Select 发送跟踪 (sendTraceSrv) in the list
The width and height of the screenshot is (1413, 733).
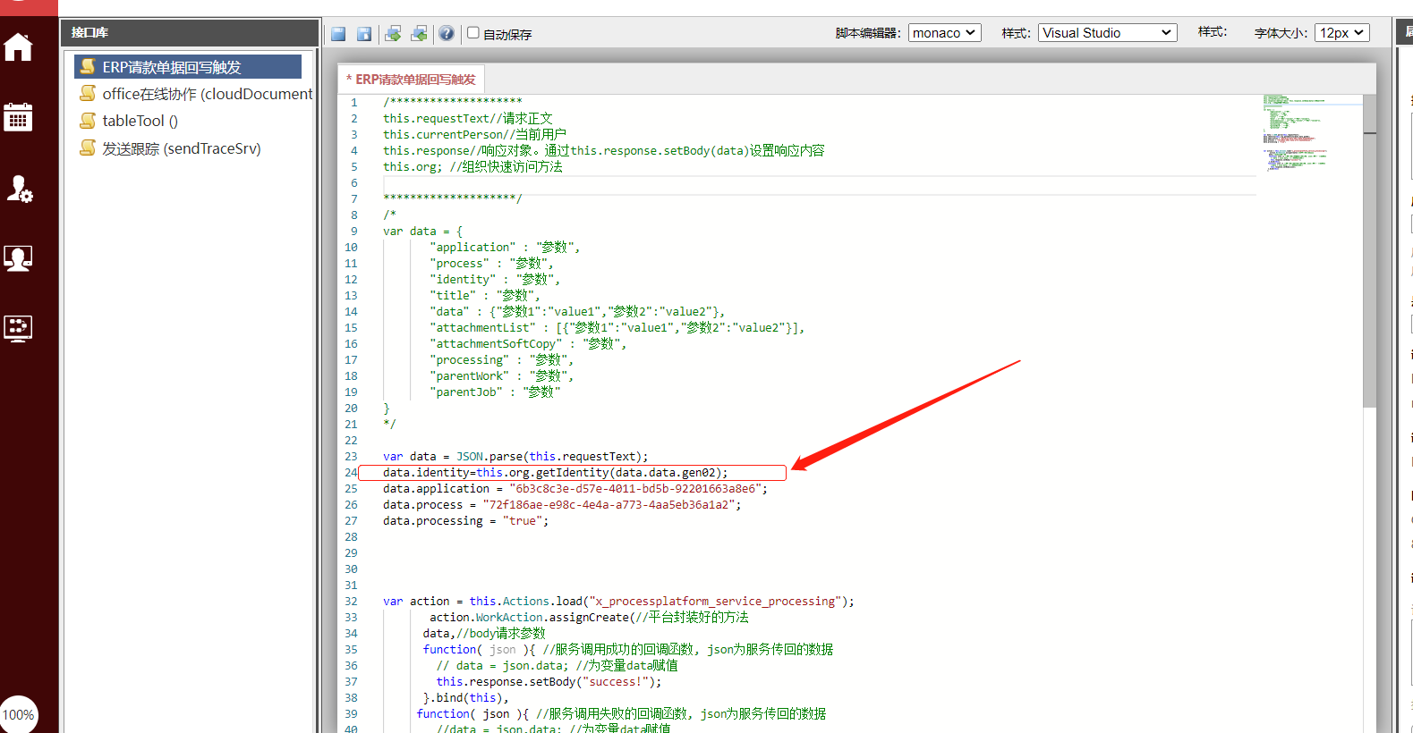(x=181, y=148)
